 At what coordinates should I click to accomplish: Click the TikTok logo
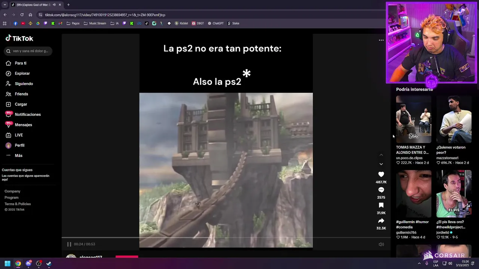(x=19, y=38)
